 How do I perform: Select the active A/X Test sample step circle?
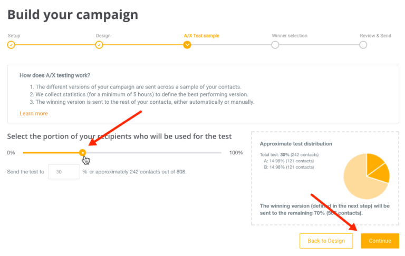[187, 45]
